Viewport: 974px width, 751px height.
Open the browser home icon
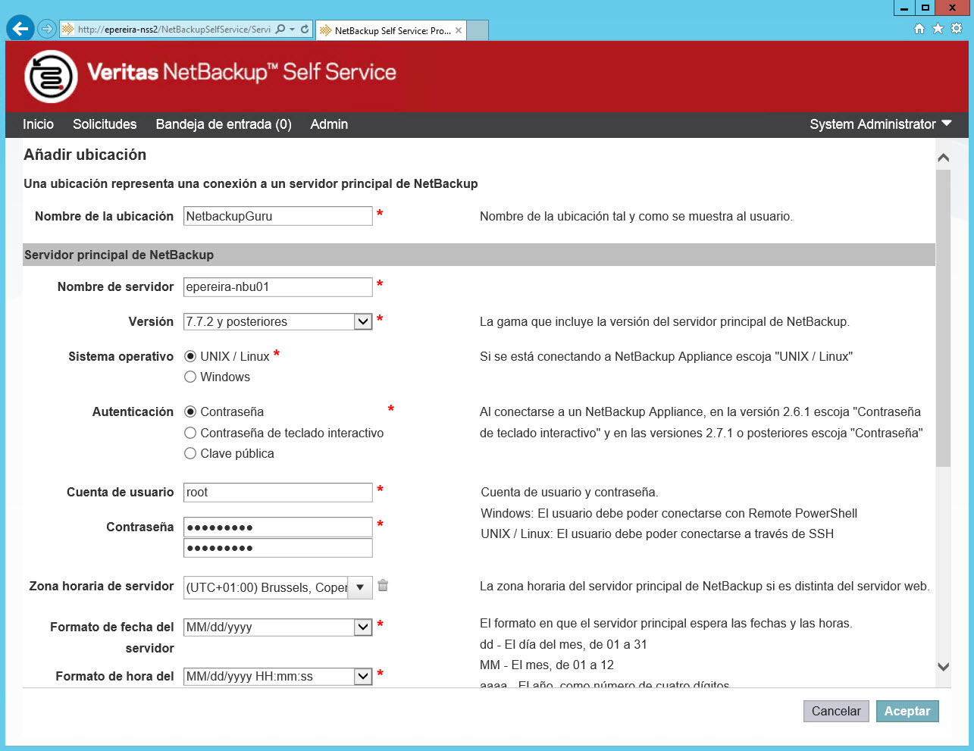coord(919,29)
